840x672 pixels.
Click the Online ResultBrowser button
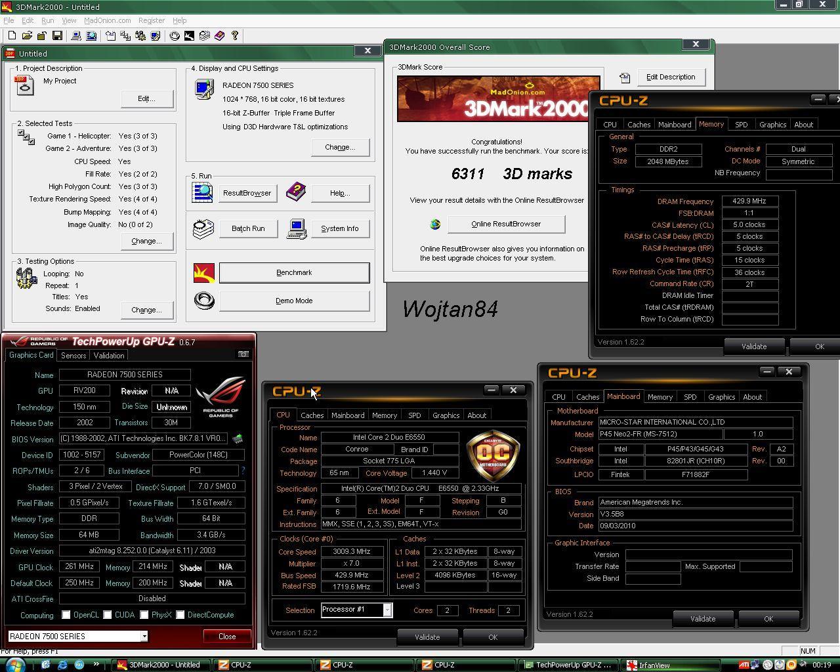click(x=506, y=224)
